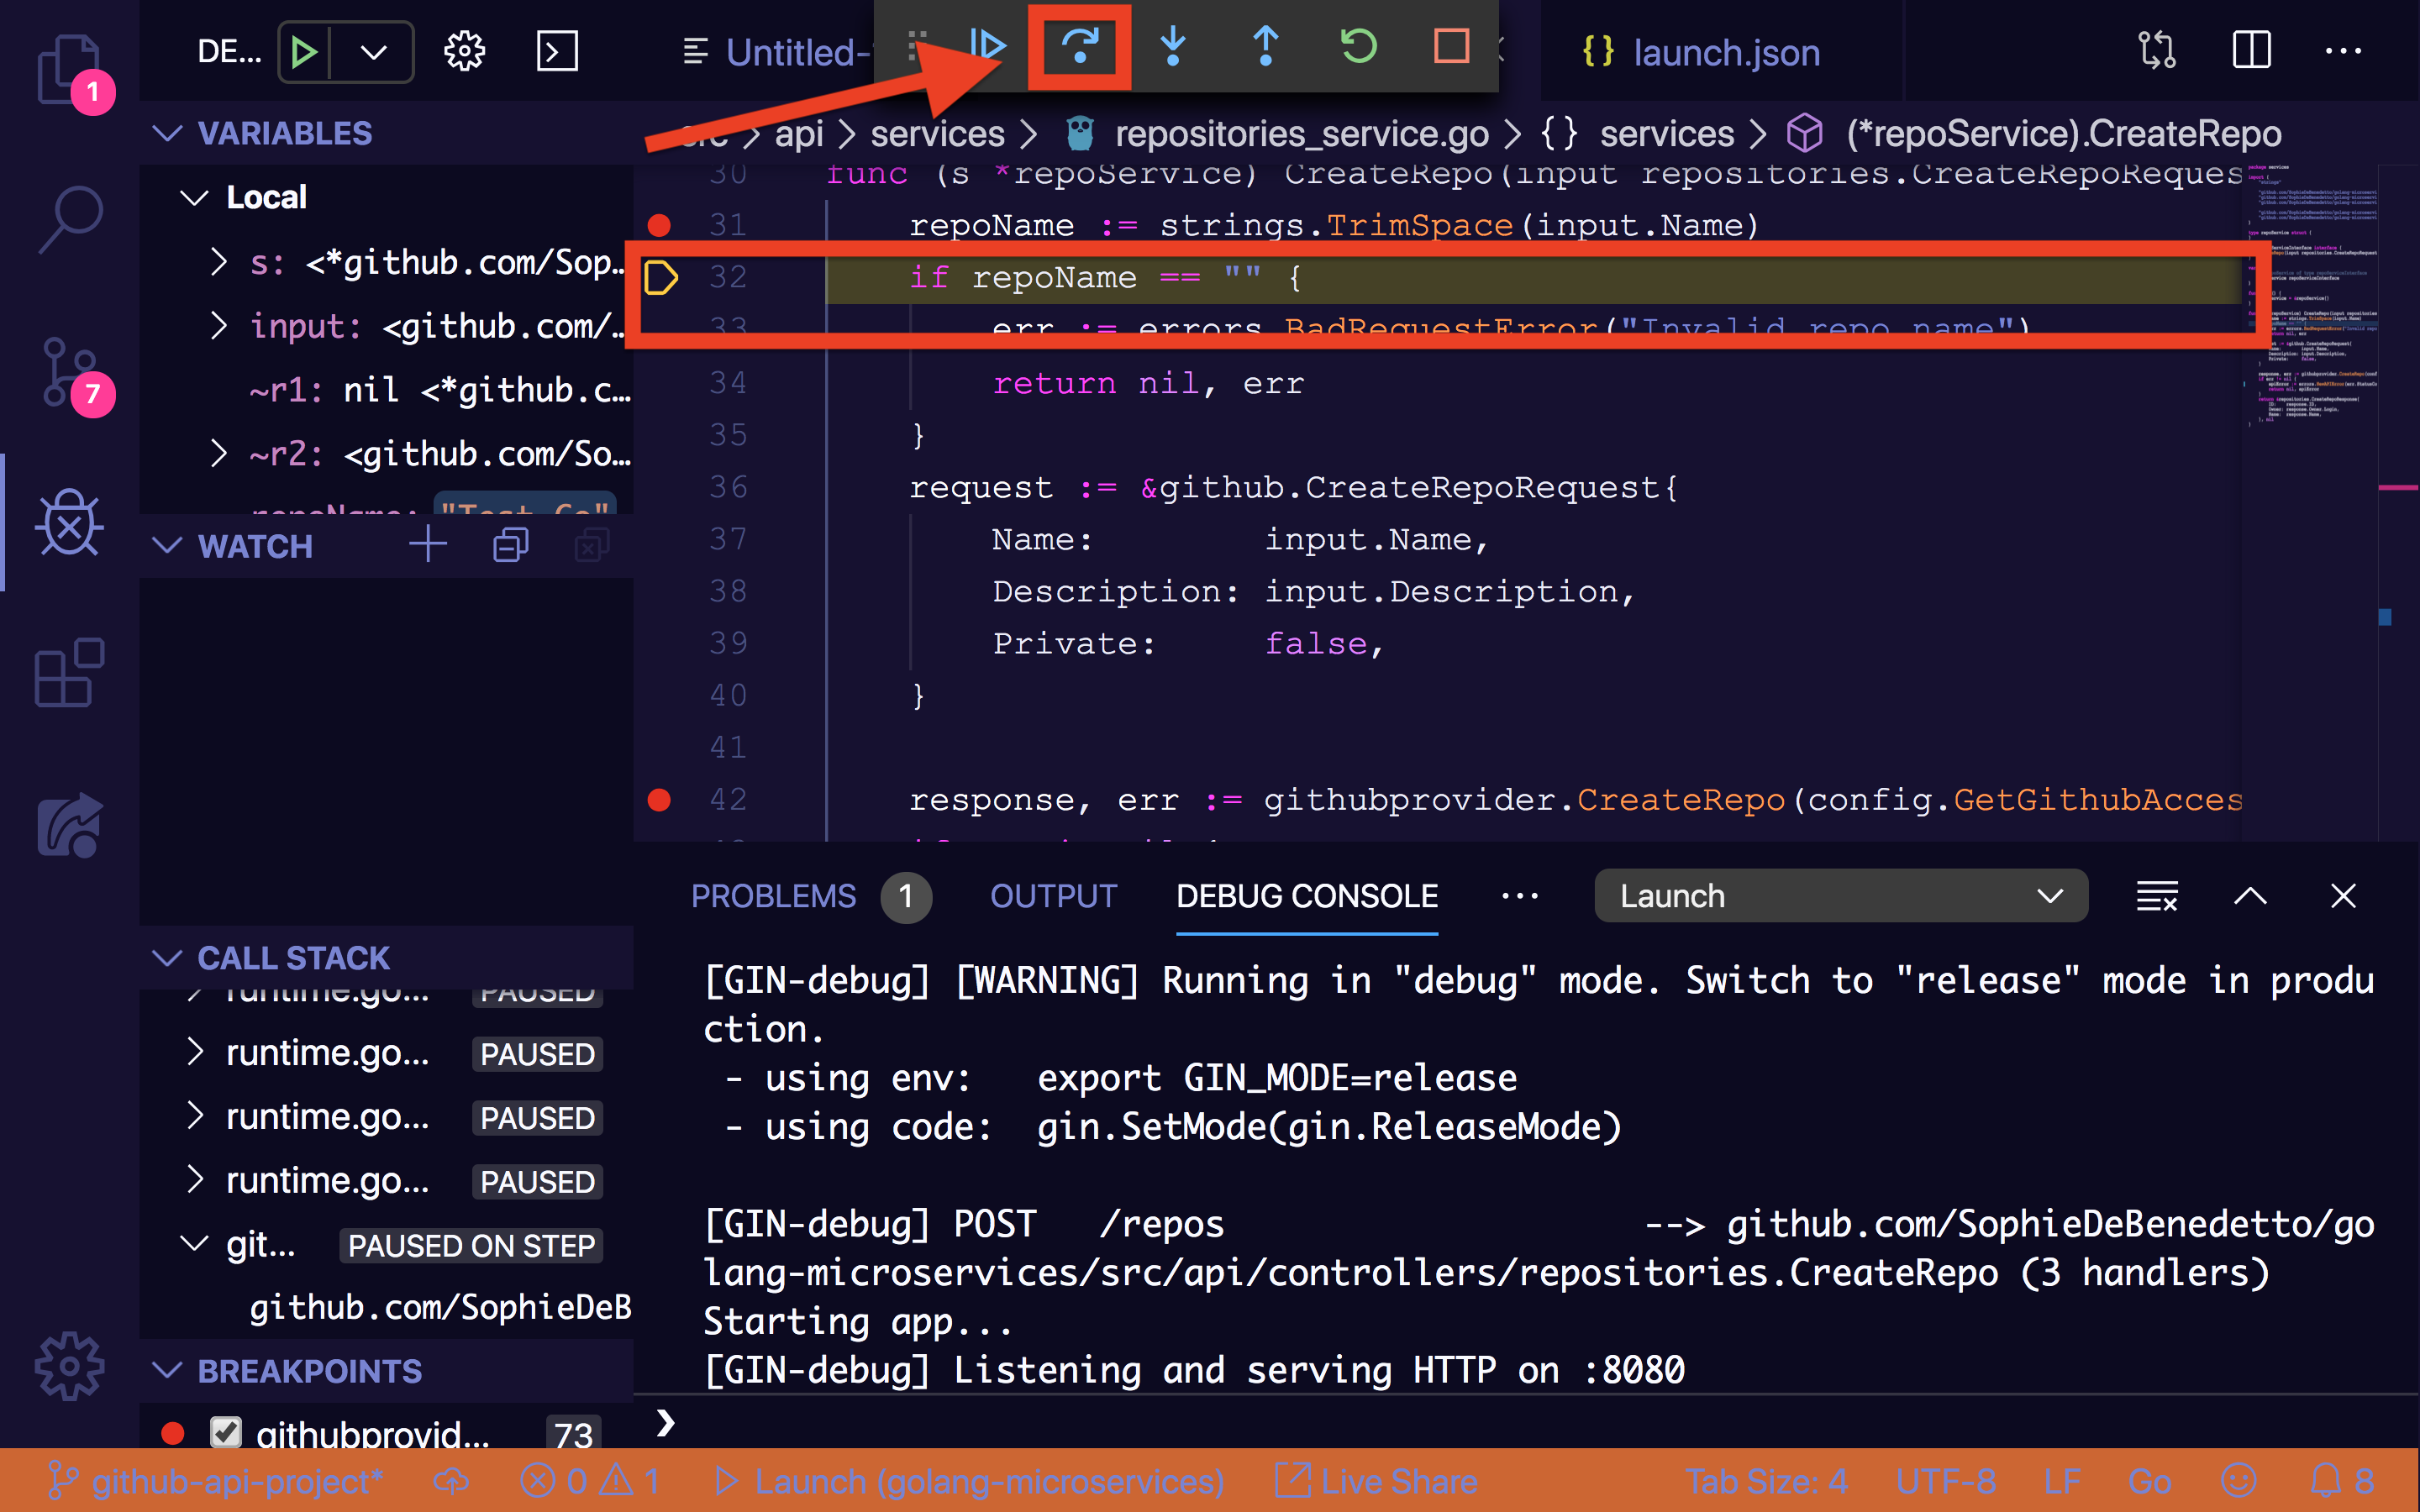Add a new watch expression

[428, 545]
